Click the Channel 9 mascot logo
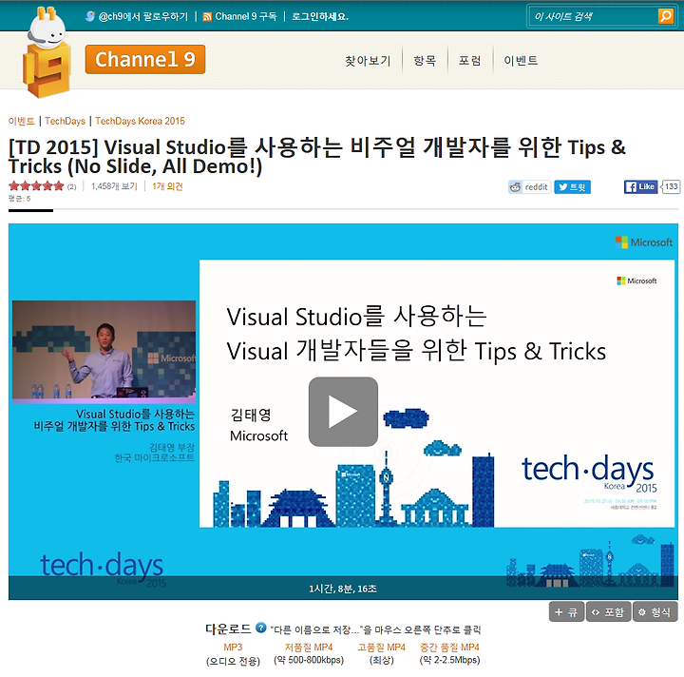Viewport: 684px width, 677px height. pyautogui.click(x=47, y=52)
